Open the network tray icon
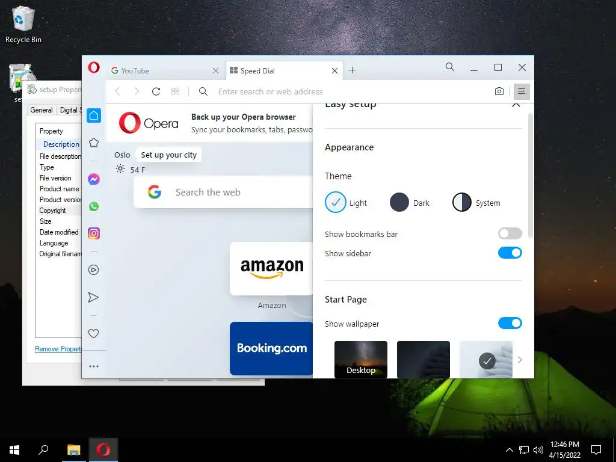Image resolution: width=616 pixels, height=462 pixels. [x=524, y=450]
